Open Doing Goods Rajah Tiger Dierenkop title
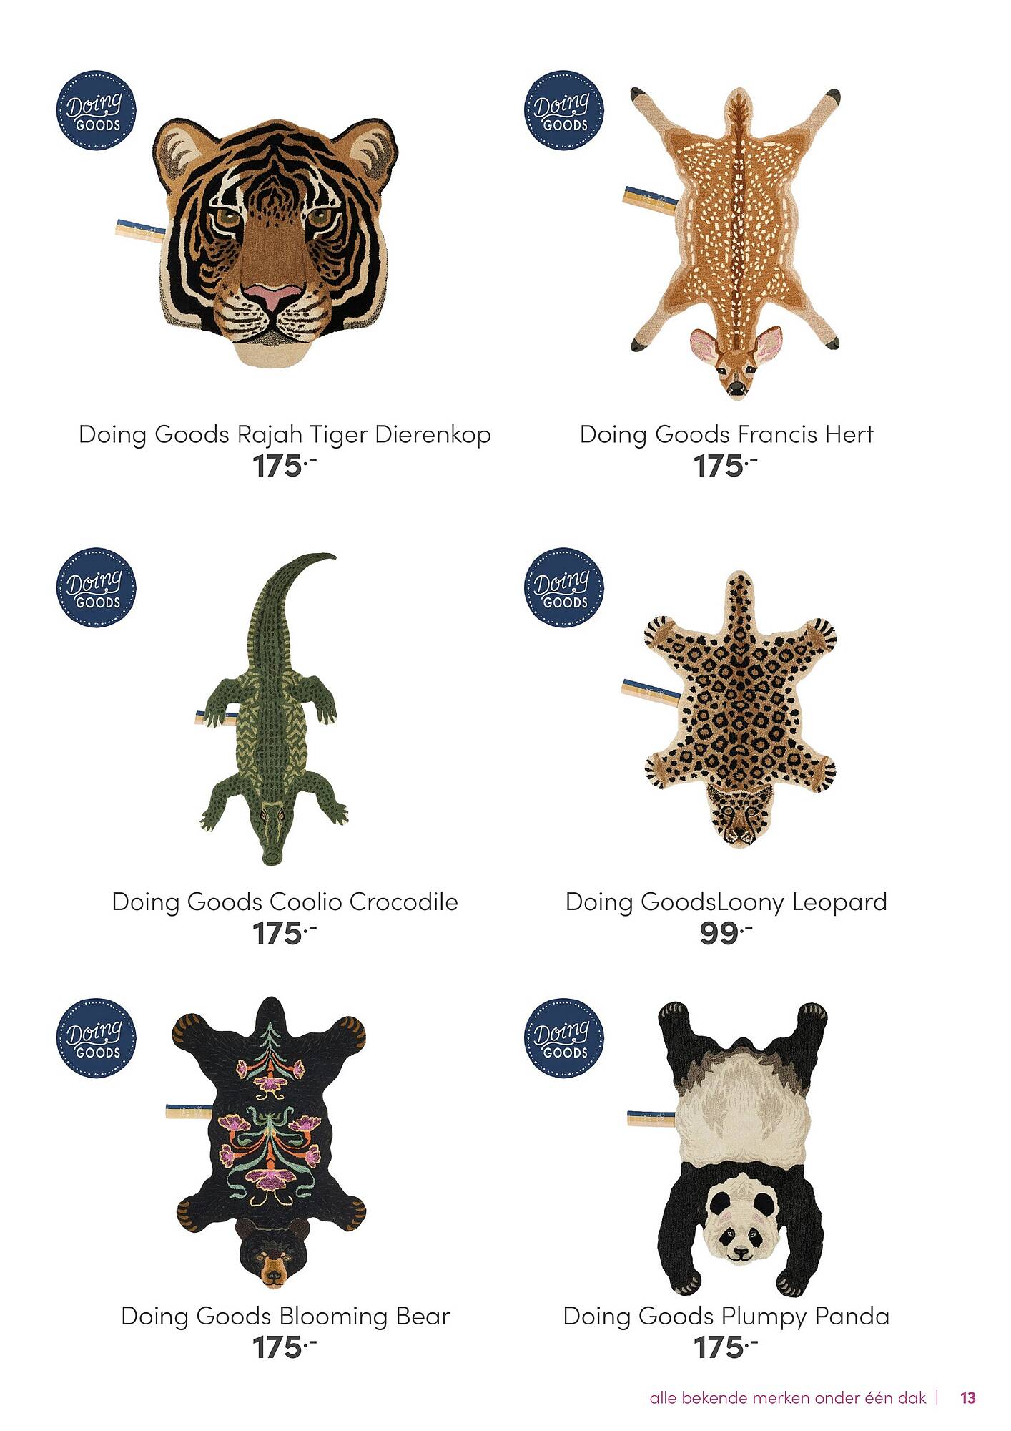Viewport: 1011px width, 1431px height. click(x=285, y=434)
